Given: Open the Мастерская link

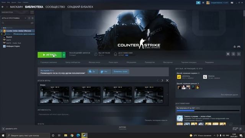Looking at the screenshot, I should point(168,62).
